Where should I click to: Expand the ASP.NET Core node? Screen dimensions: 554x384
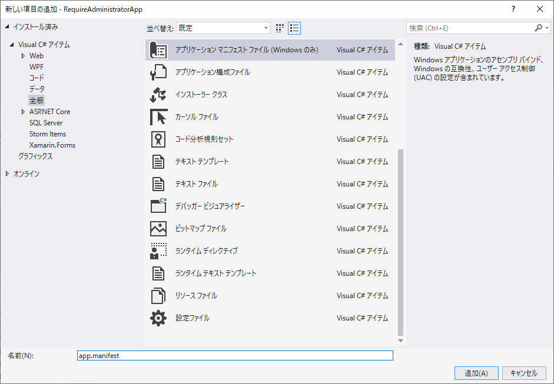tap(23, 112)
